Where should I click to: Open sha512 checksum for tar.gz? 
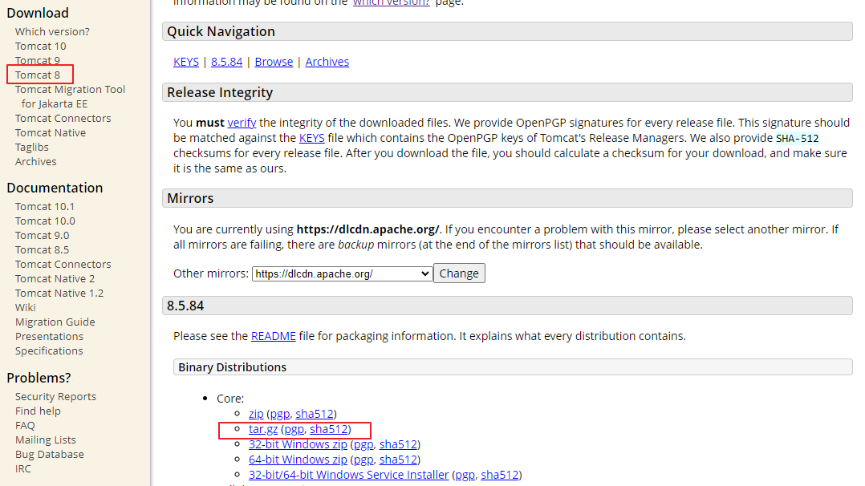click(x=329, y=429)
